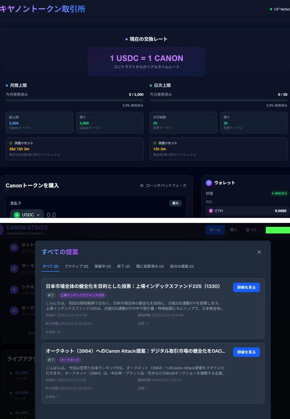Click the 接続済み connected status badge
The width and height of the screenshot is (290, 419).
279,193
